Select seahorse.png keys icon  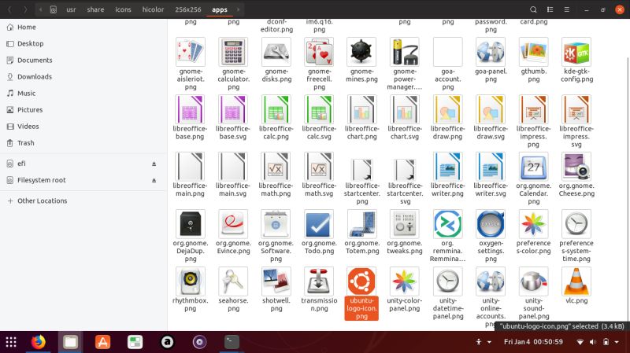pyautogui.click(x=233, y=281)
